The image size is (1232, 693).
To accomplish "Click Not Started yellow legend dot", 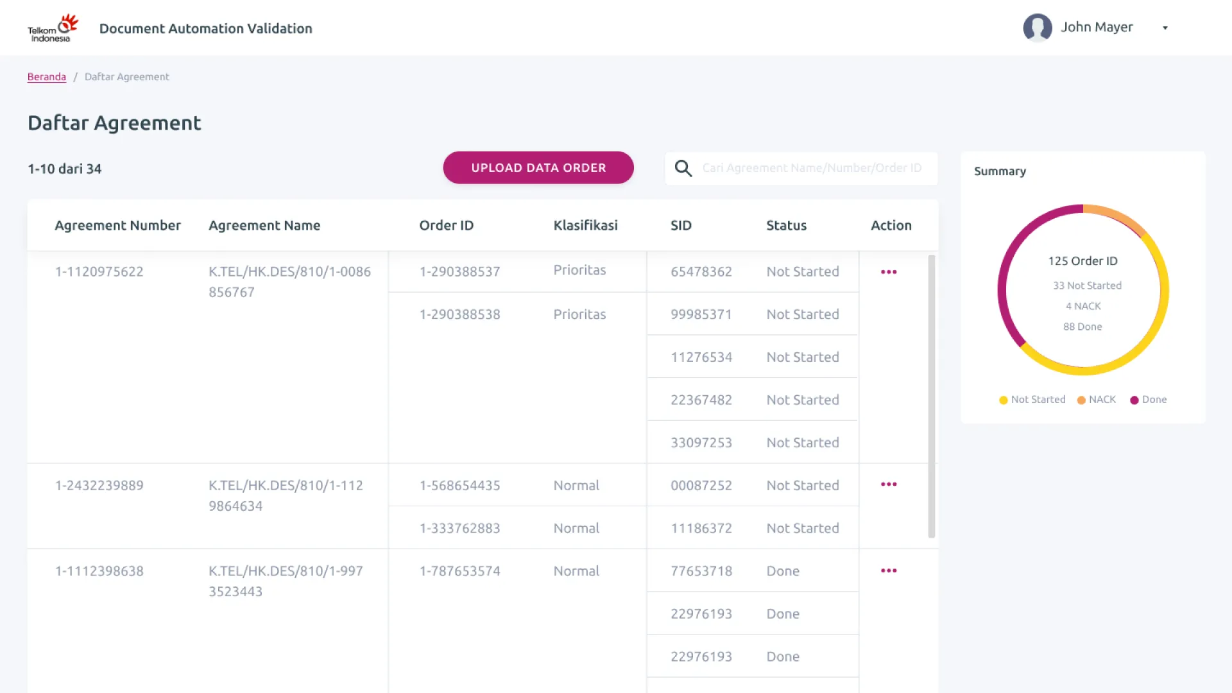I will point(1004,400).
